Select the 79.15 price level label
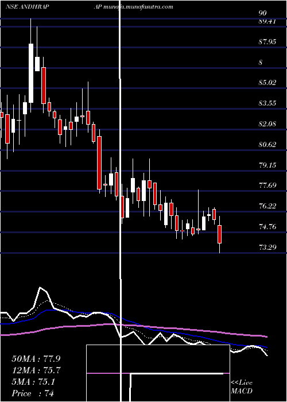The height and width of the screenshot is (402, 287). 267,165
